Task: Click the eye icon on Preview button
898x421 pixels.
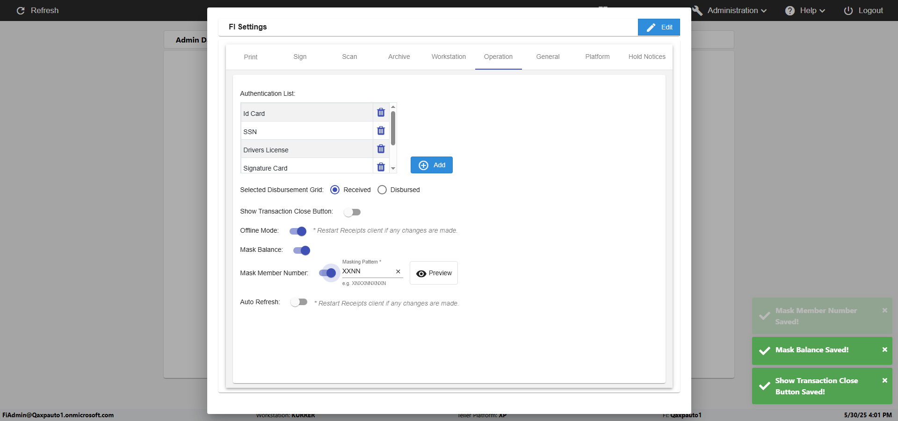Action: [421, 273]
